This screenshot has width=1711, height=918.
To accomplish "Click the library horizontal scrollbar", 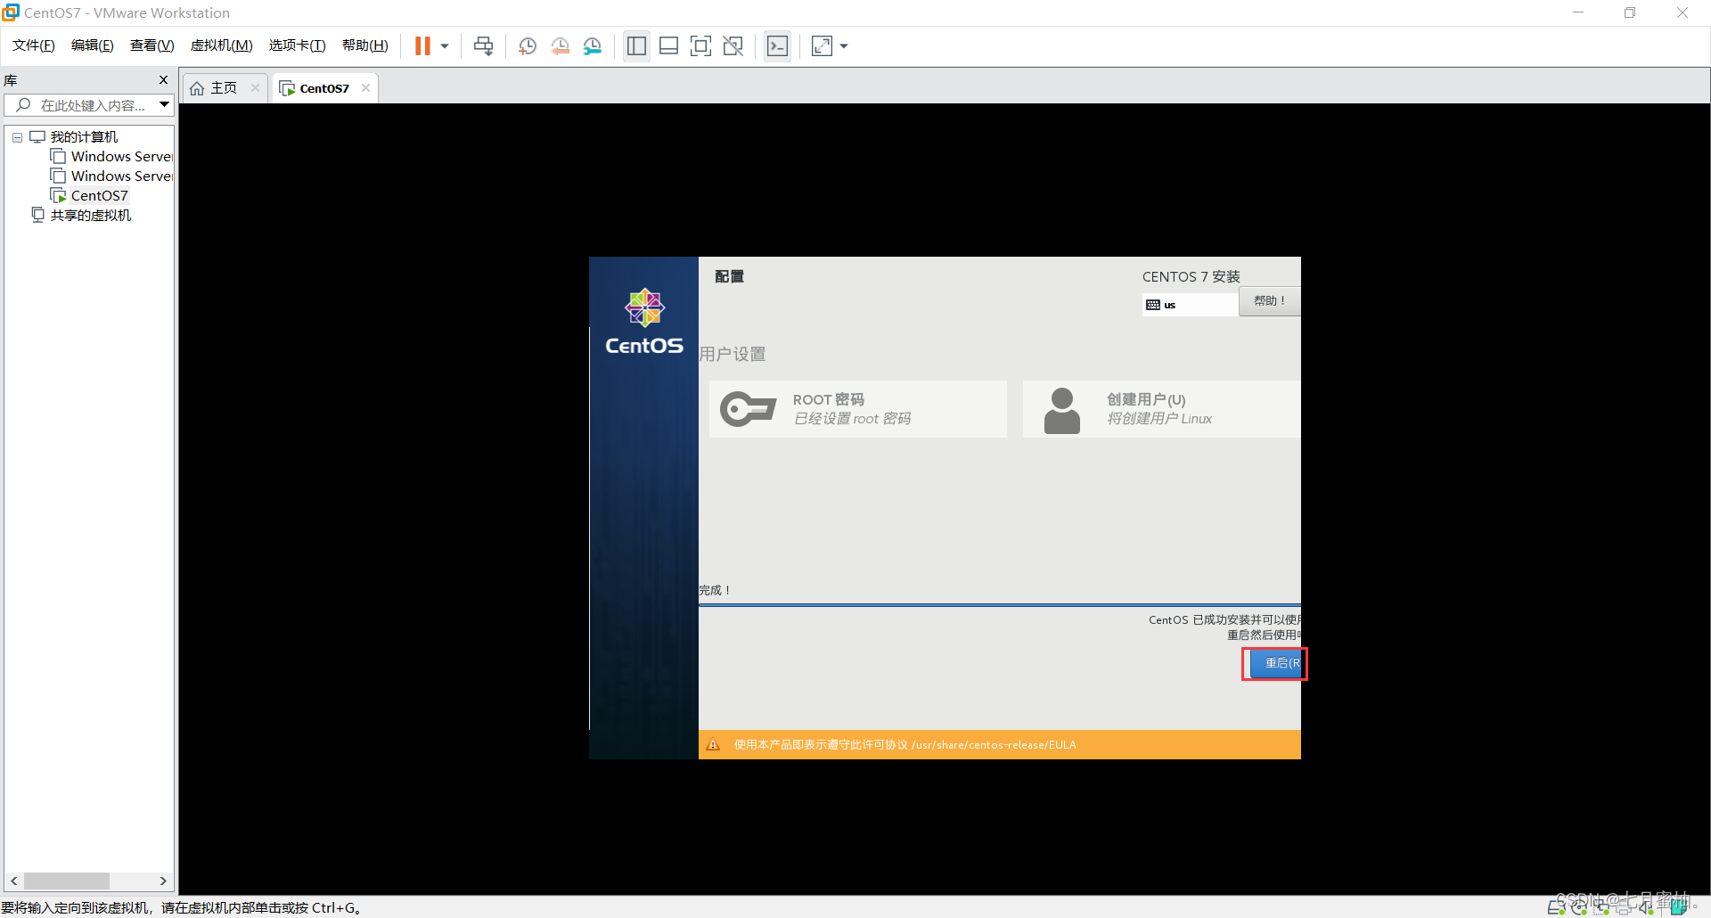I will 67,881.
